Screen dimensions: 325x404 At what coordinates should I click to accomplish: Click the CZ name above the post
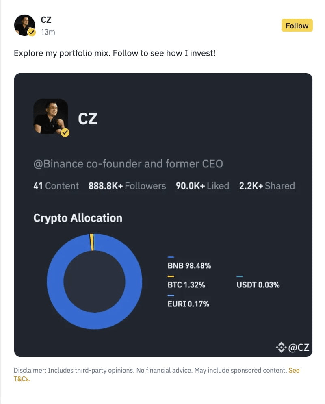(46, 20)
